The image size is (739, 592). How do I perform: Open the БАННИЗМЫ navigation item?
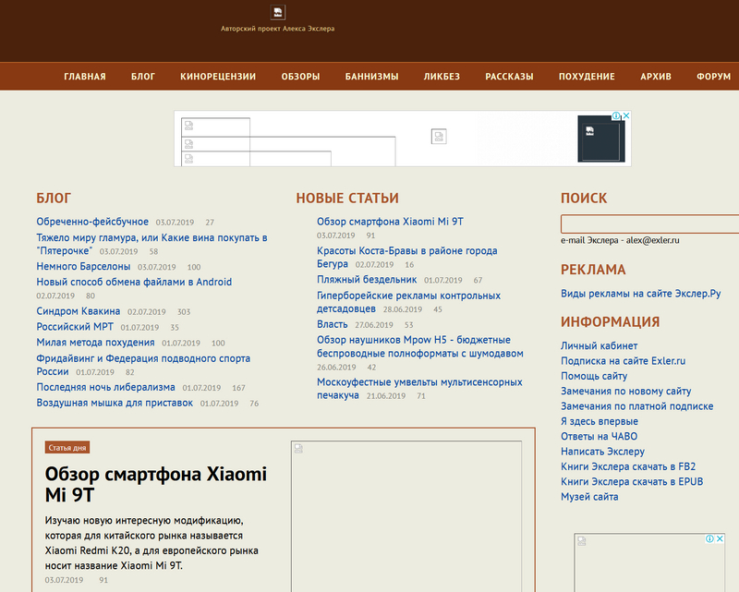tap(371, 77)
